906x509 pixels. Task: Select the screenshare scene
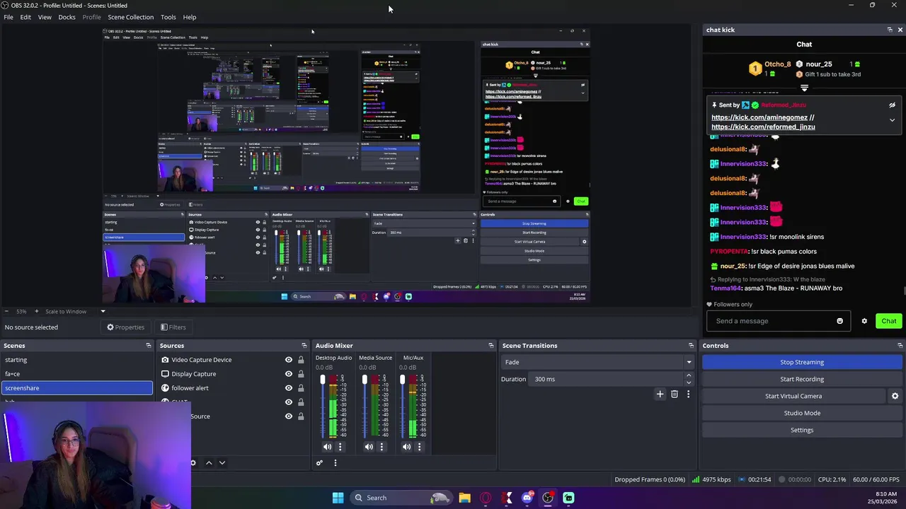click(76, 388)
